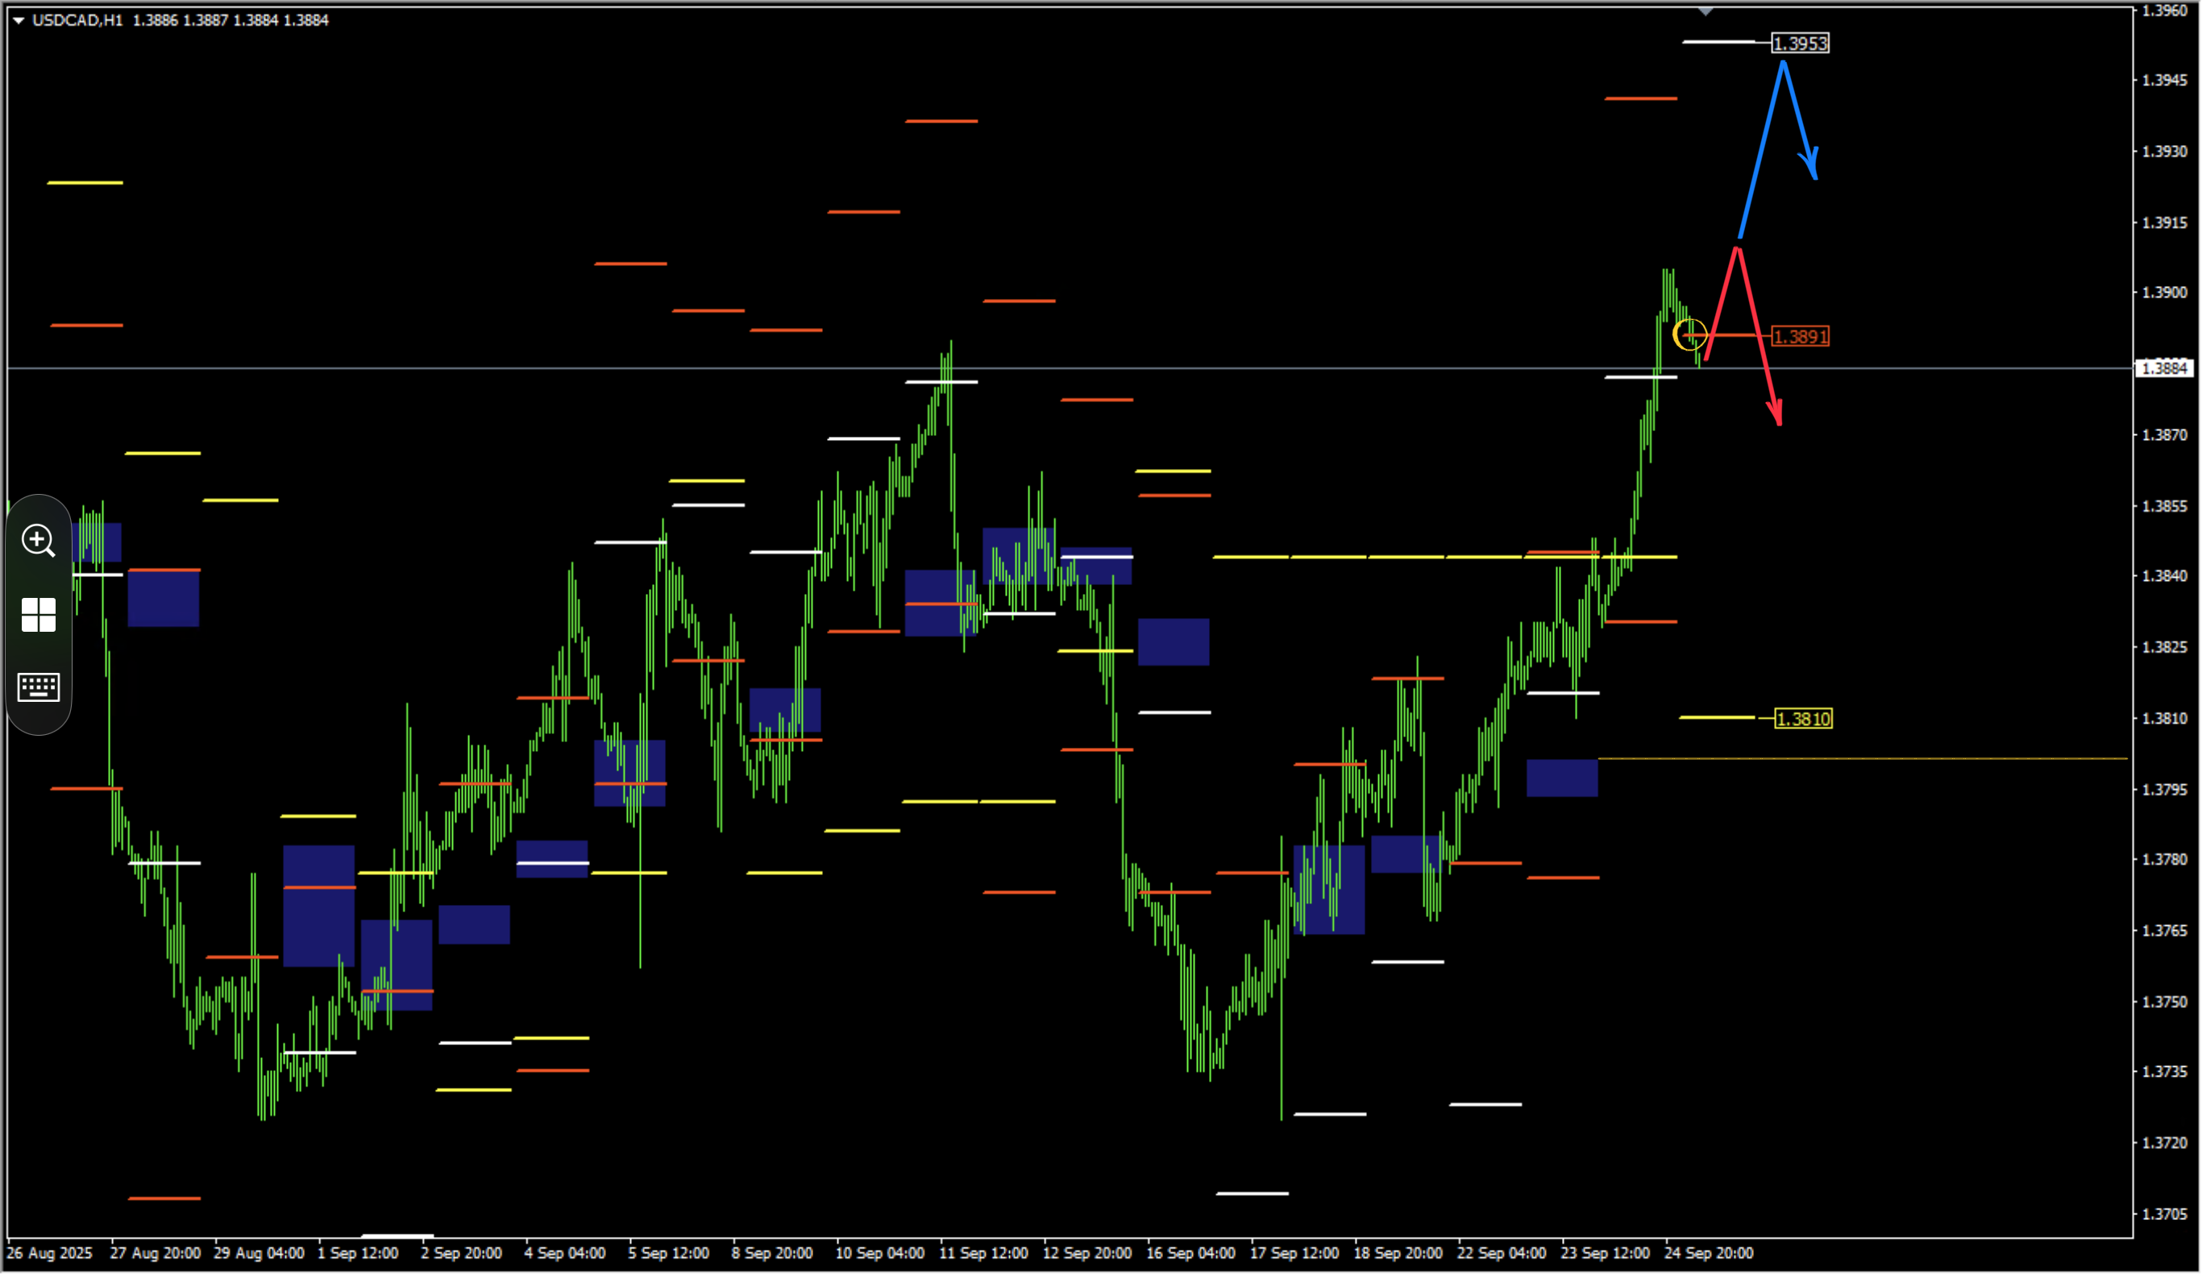Open the four-pane layout grid icon

[39, 615]
